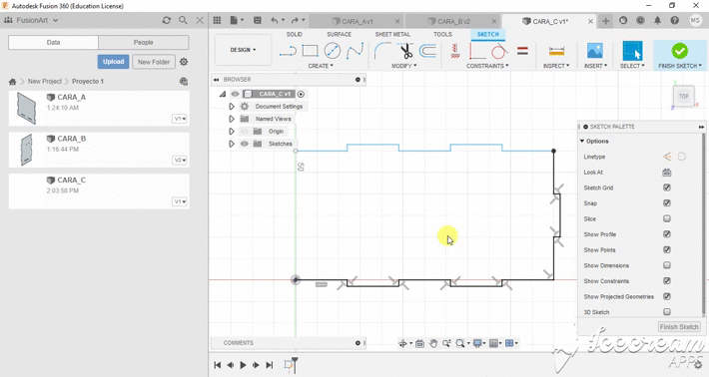Toggle the Sketch Grid checkbox

[666, 188]
